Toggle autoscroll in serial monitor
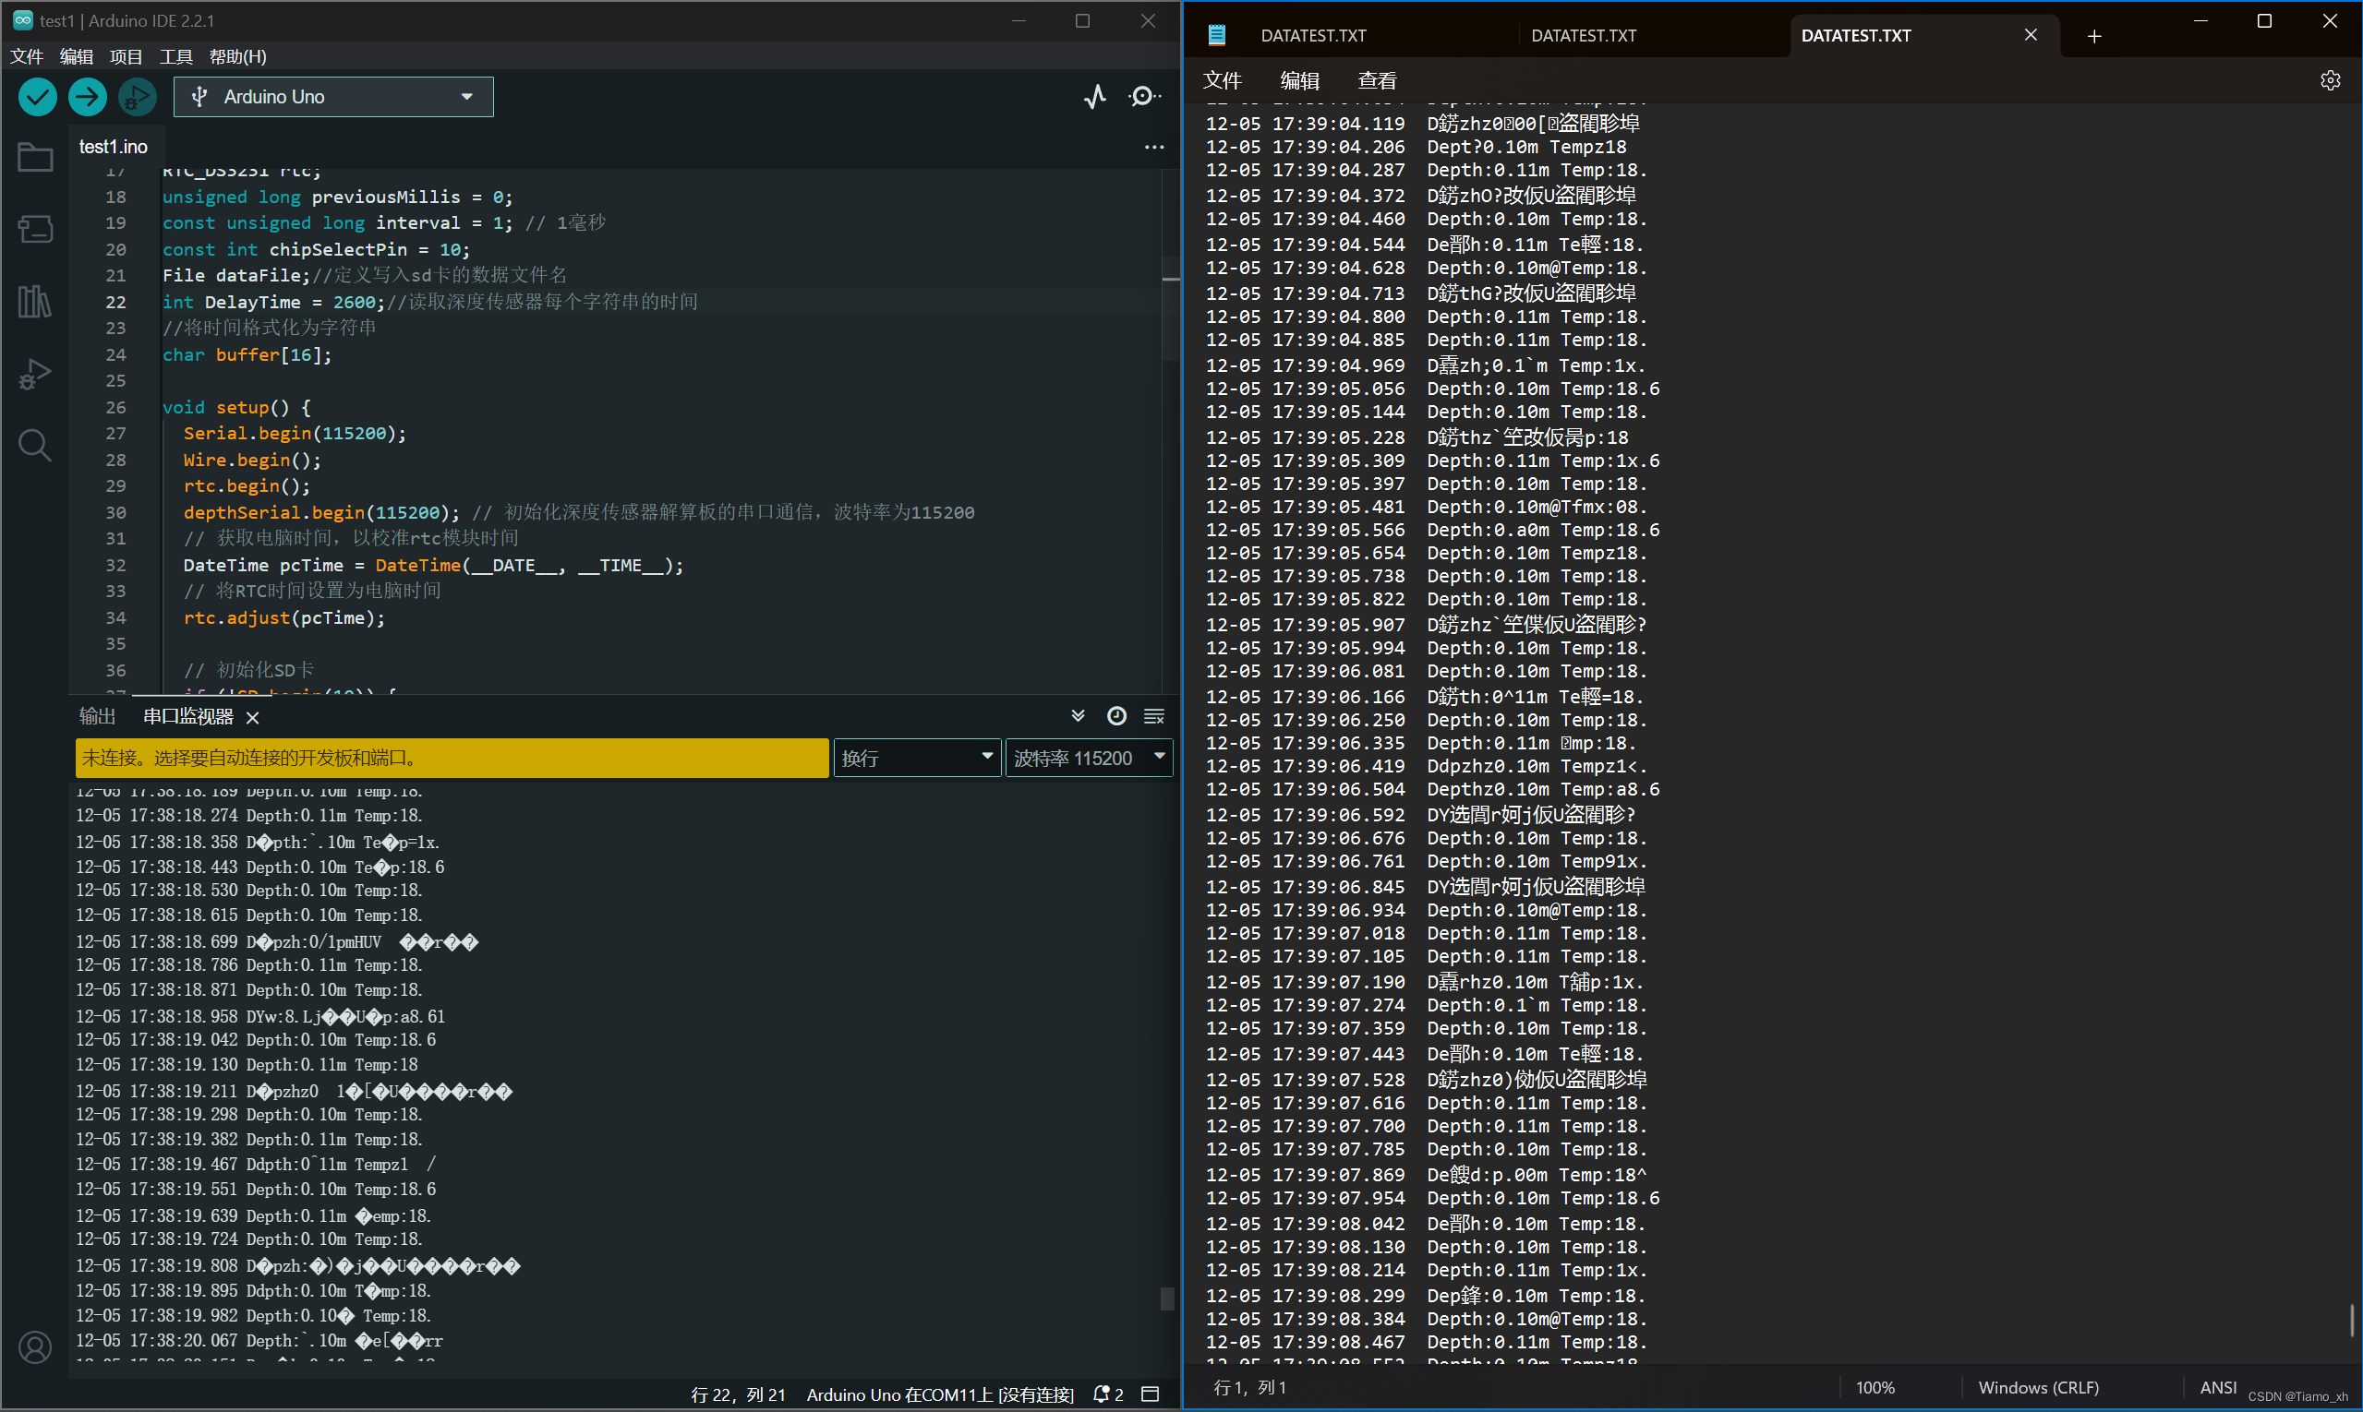 pos(1078,715)
